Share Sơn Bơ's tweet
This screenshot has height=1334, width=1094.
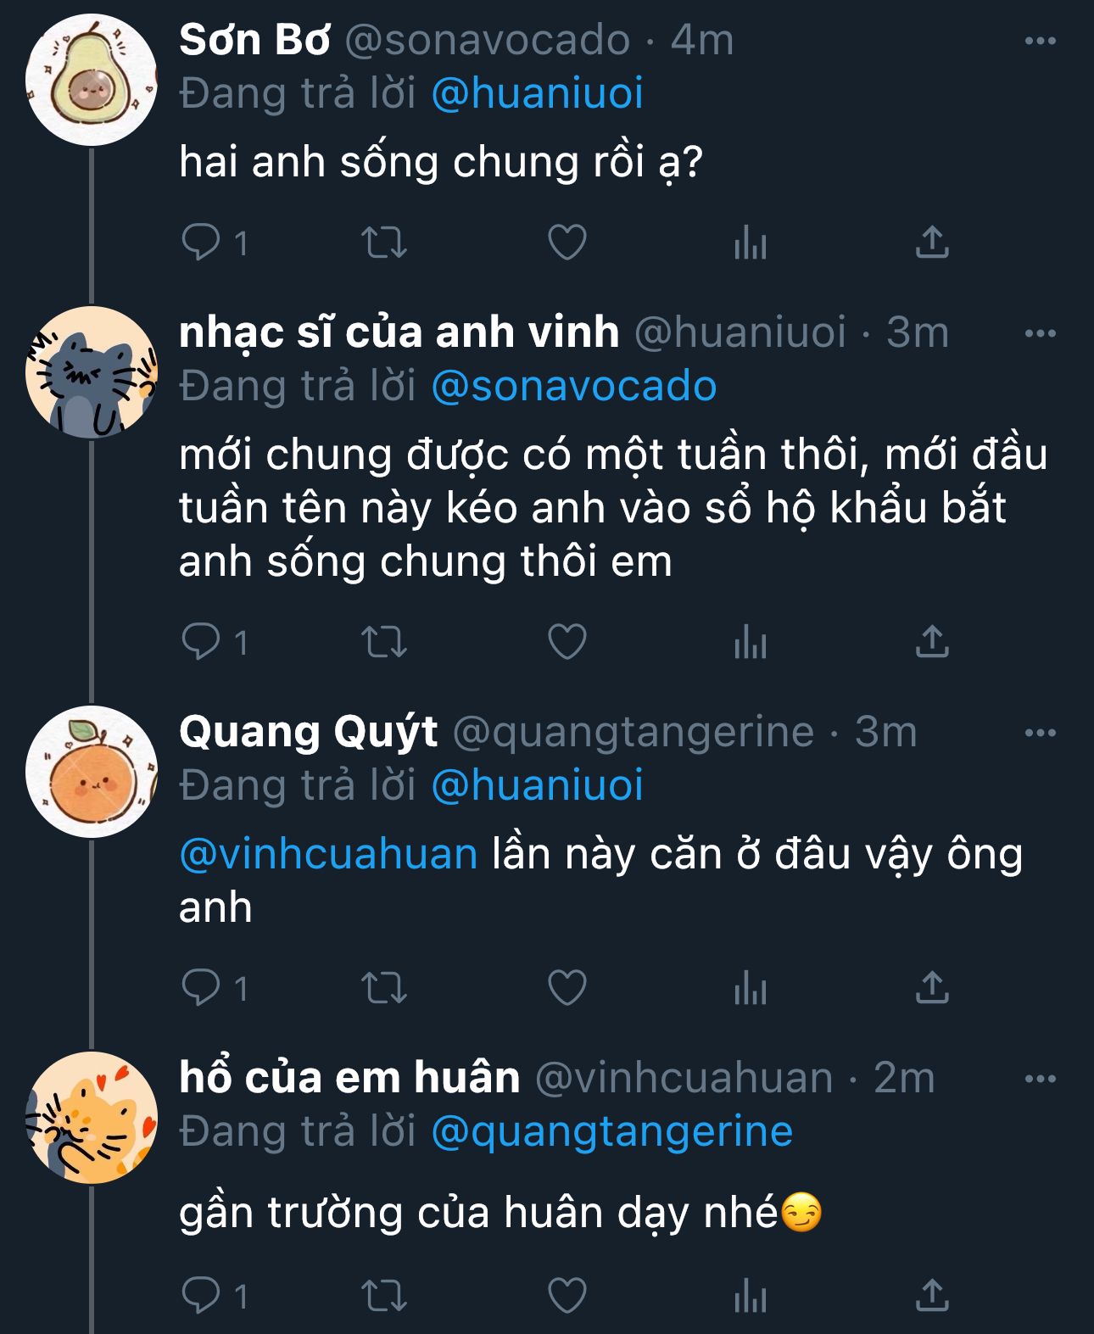coord(932,243)
